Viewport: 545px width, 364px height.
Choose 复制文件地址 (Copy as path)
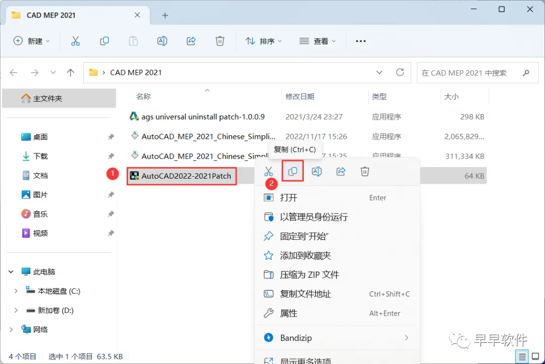tap(337, 294)
